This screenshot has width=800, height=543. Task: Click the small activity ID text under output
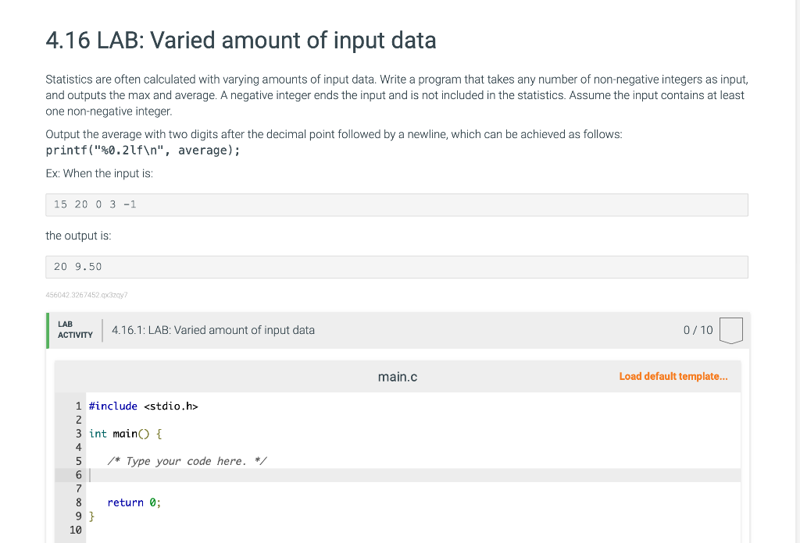(87, 295)
